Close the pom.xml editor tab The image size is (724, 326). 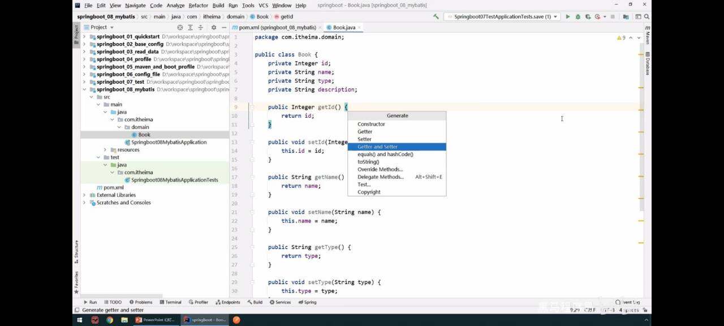(320, 27)
